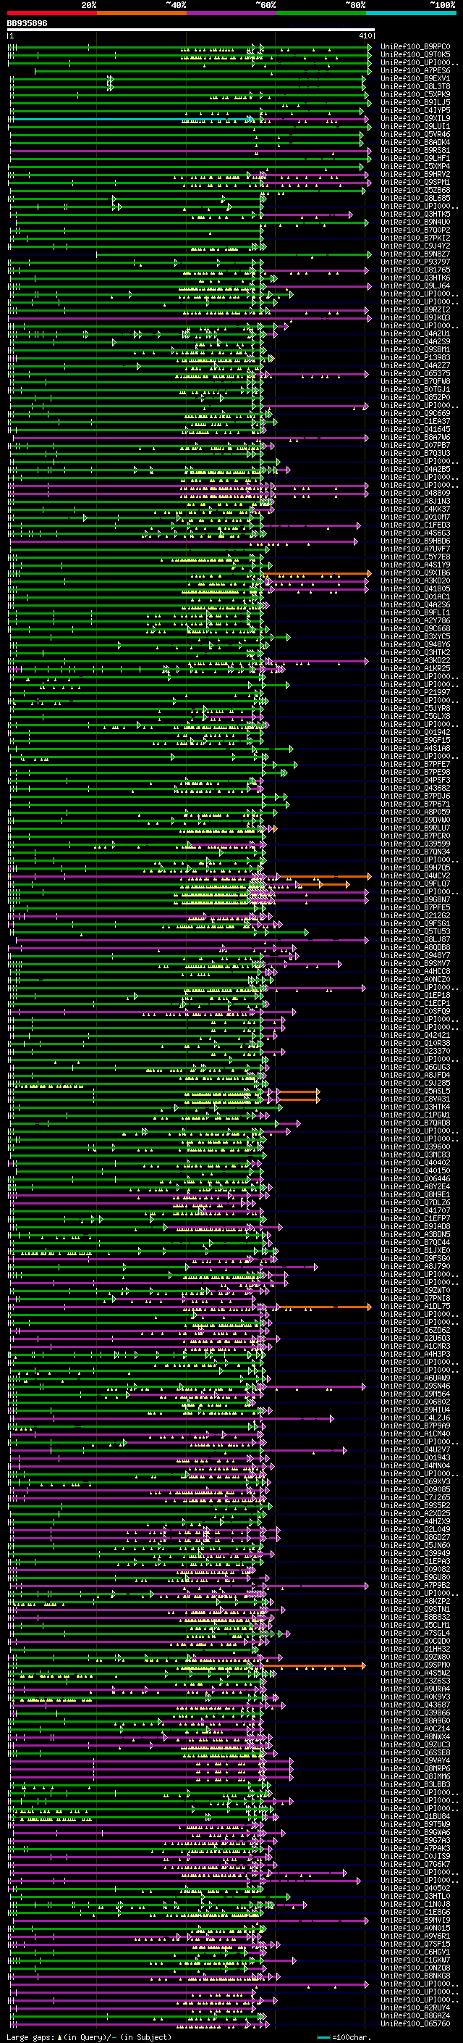Open hit UniRef100_A7PES6
463x2043 pixels.
tap(415, 70)
